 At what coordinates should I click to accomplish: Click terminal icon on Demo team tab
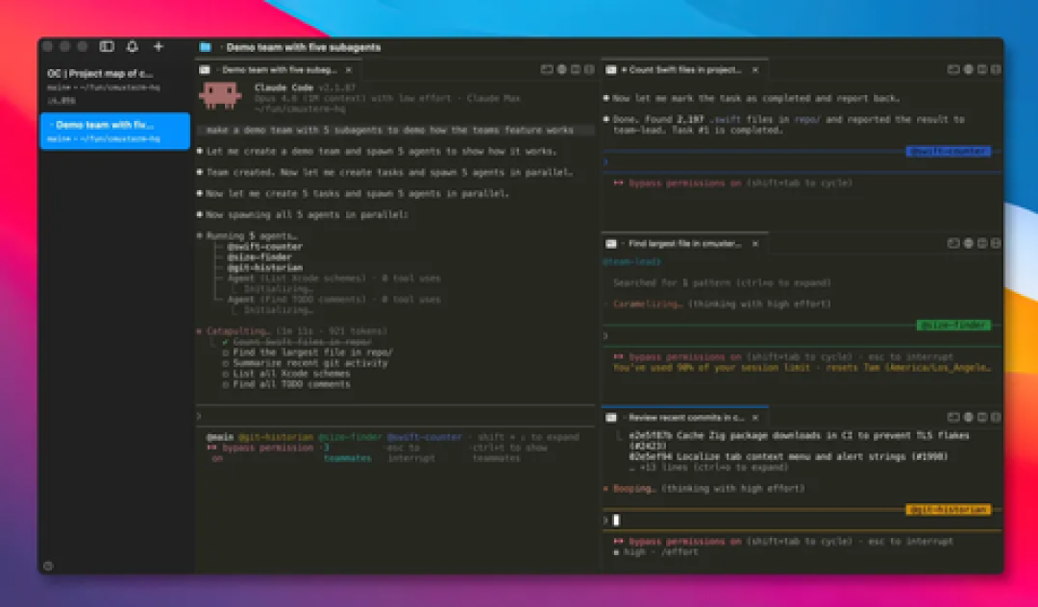pyautogui.click(x=205, y=69)
